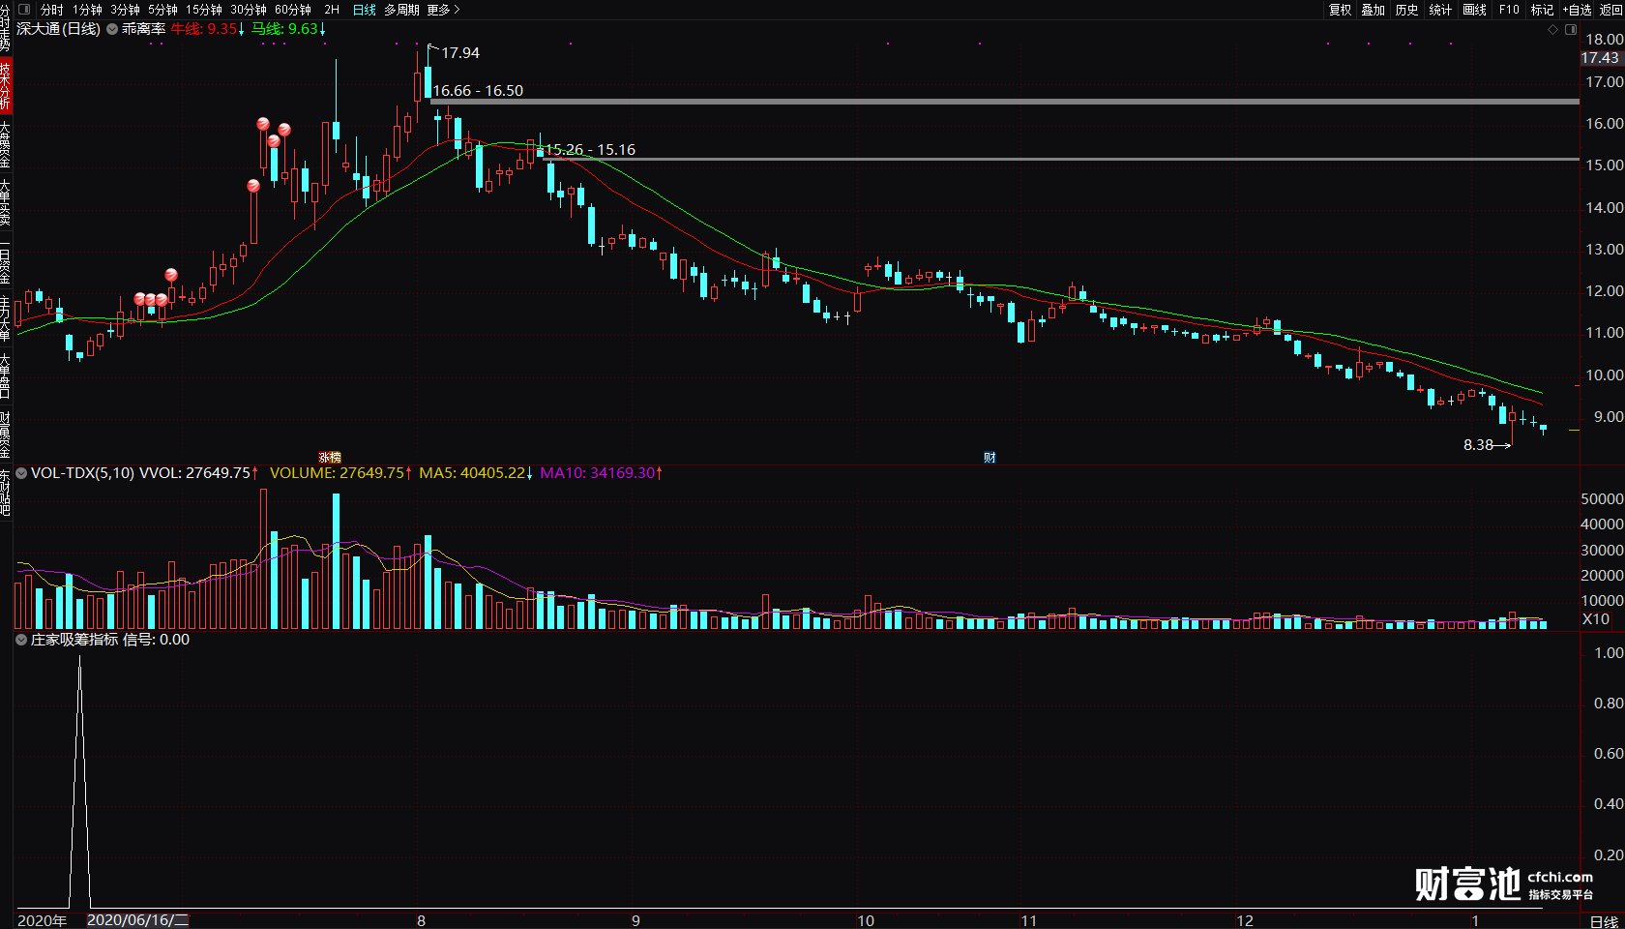The image size is (1625, 929).
Task: Click the 财 event marker icon
Action: click(990, 458)
